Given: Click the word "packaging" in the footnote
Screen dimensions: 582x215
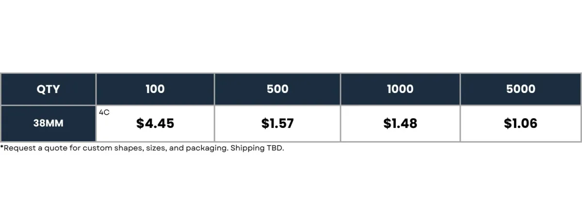Looking at the screenshot, I should point(207,148).
